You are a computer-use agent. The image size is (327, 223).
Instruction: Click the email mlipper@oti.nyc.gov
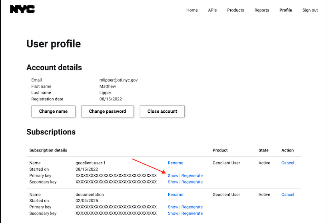[x=118, y=80]
